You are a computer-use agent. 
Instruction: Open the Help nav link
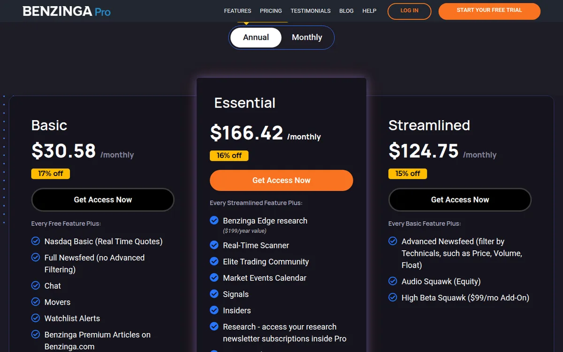[x=369, y=11]
